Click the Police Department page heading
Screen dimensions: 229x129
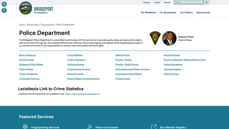44,33
